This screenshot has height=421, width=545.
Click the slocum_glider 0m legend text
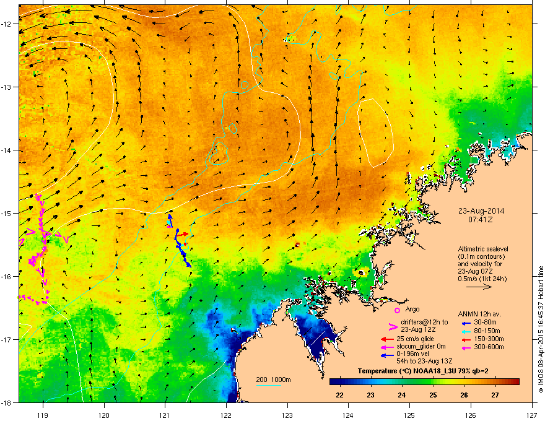pos(421,347)
